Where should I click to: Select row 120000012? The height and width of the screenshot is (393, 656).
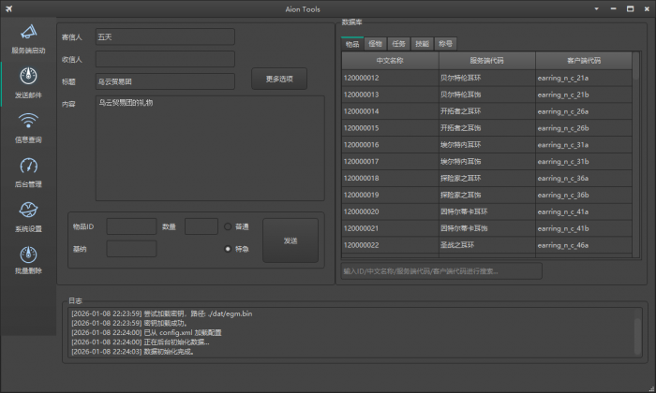pyautogui.click(x=486, y=78)
